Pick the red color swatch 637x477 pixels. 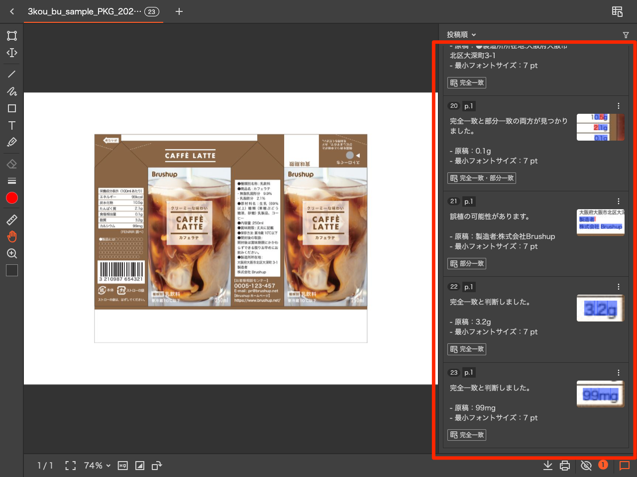click(x=11, y=198)
